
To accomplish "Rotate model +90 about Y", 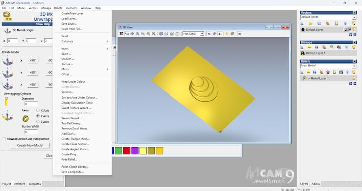I will (33, 73).
